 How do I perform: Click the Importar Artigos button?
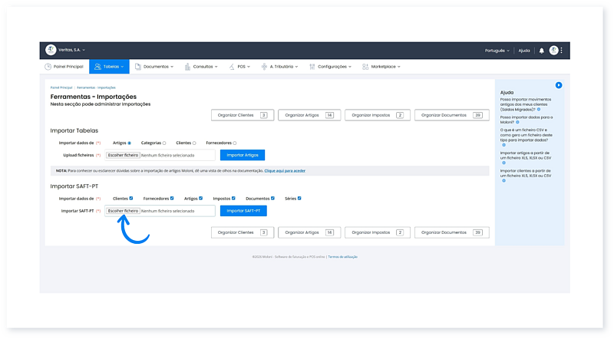pos(243,155)
